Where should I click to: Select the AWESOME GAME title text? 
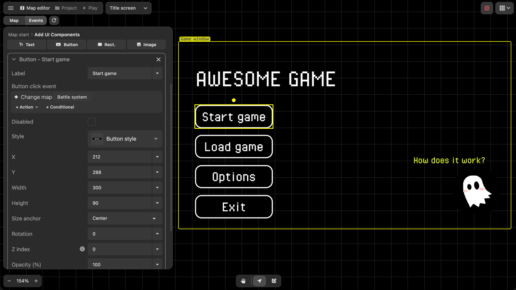tap(266, 79)
